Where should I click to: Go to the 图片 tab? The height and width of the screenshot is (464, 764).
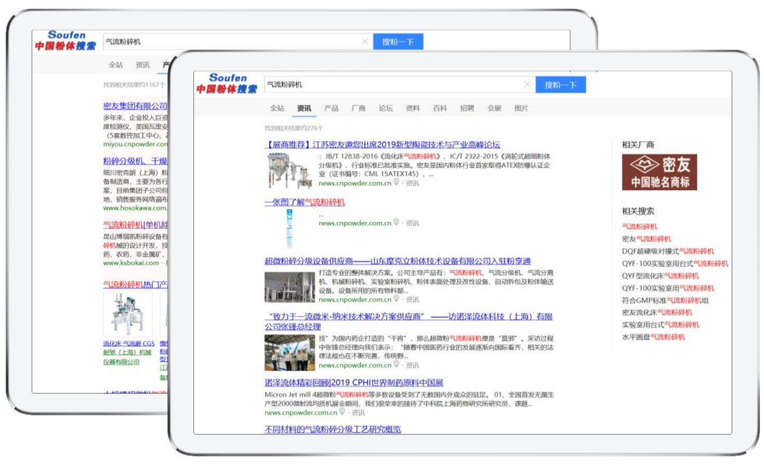click(x=521, y=108)
